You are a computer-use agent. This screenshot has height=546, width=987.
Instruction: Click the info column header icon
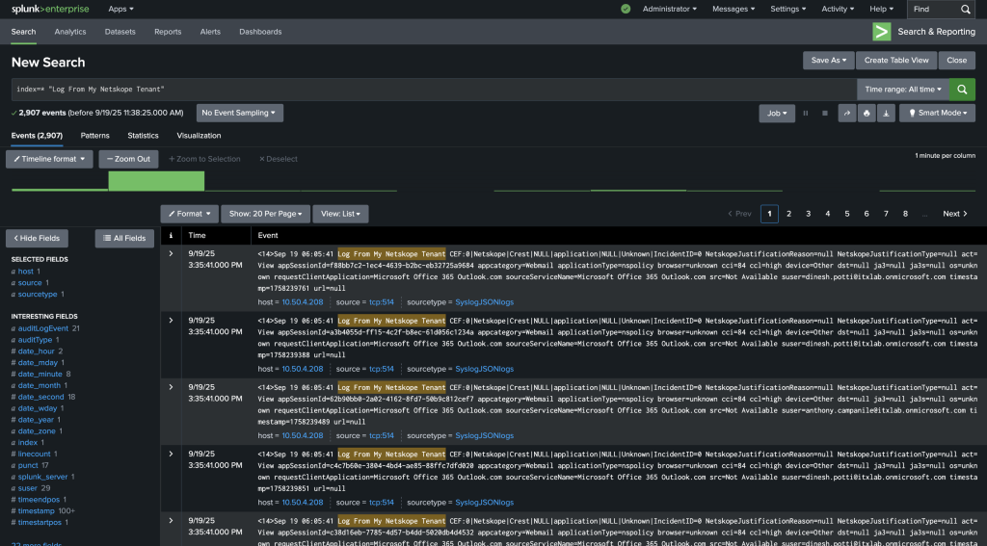(x=171, y=235)
